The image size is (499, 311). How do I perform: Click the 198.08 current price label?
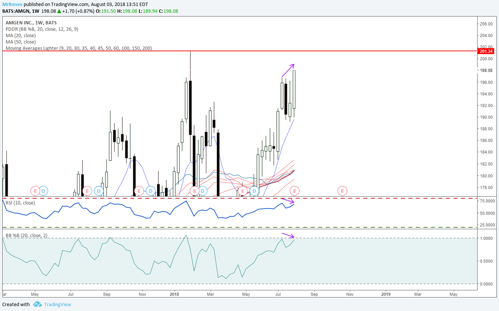[486, 70]
